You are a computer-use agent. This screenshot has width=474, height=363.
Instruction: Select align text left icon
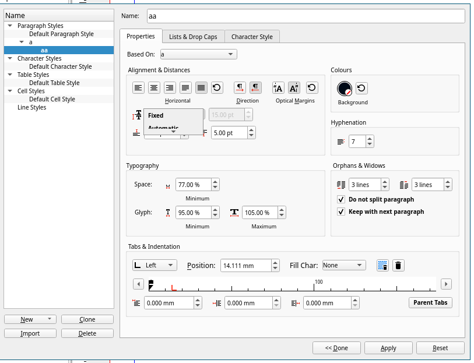point(138,88)
